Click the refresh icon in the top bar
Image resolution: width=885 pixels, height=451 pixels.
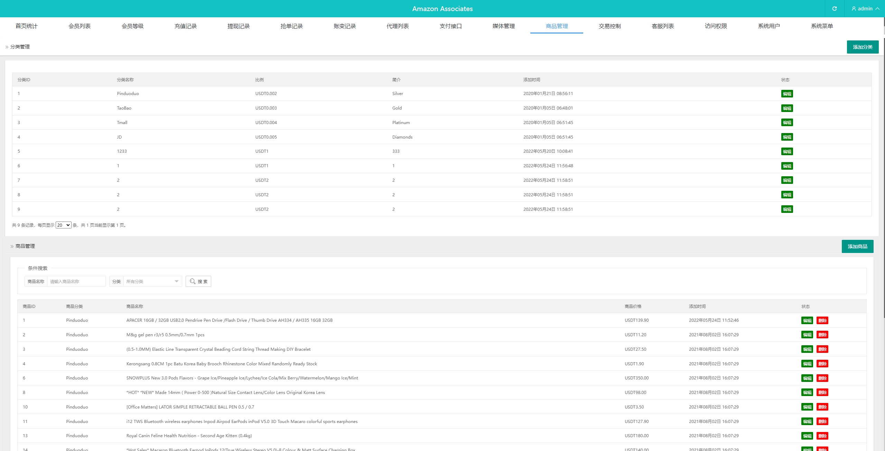click(834, 9)
